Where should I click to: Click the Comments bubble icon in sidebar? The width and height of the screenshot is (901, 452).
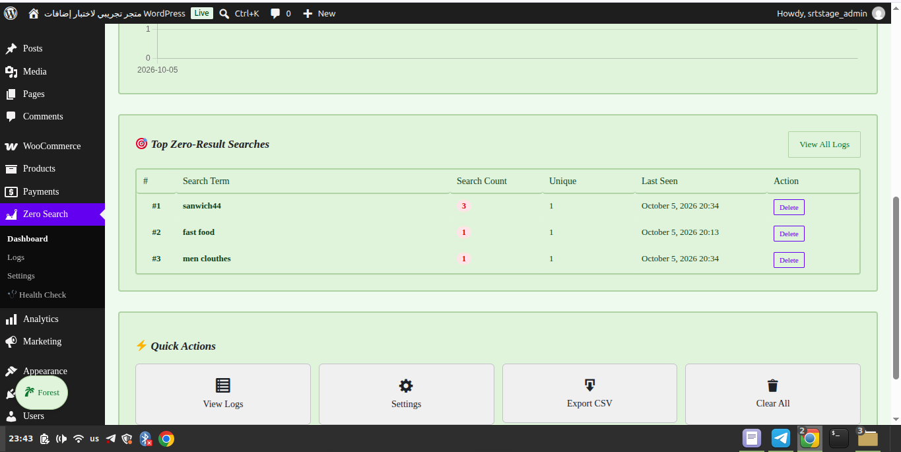[x=11, y=116]
